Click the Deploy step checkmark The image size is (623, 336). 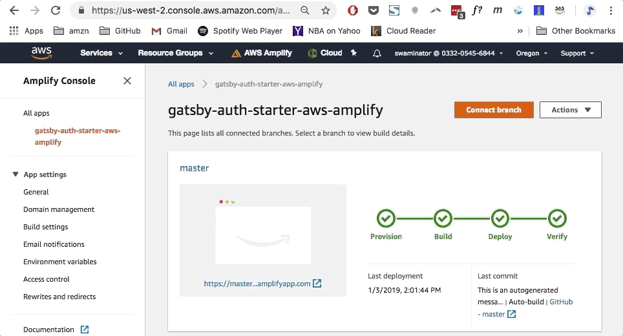[500, 218]
